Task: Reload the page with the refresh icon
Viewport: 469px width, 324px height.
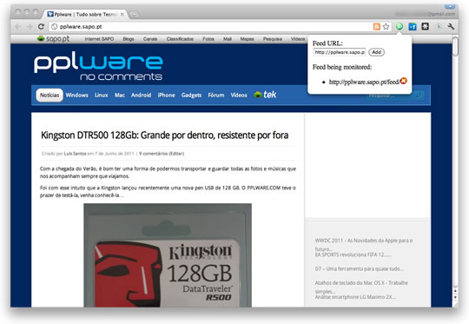Action: (x=41, y=27)
